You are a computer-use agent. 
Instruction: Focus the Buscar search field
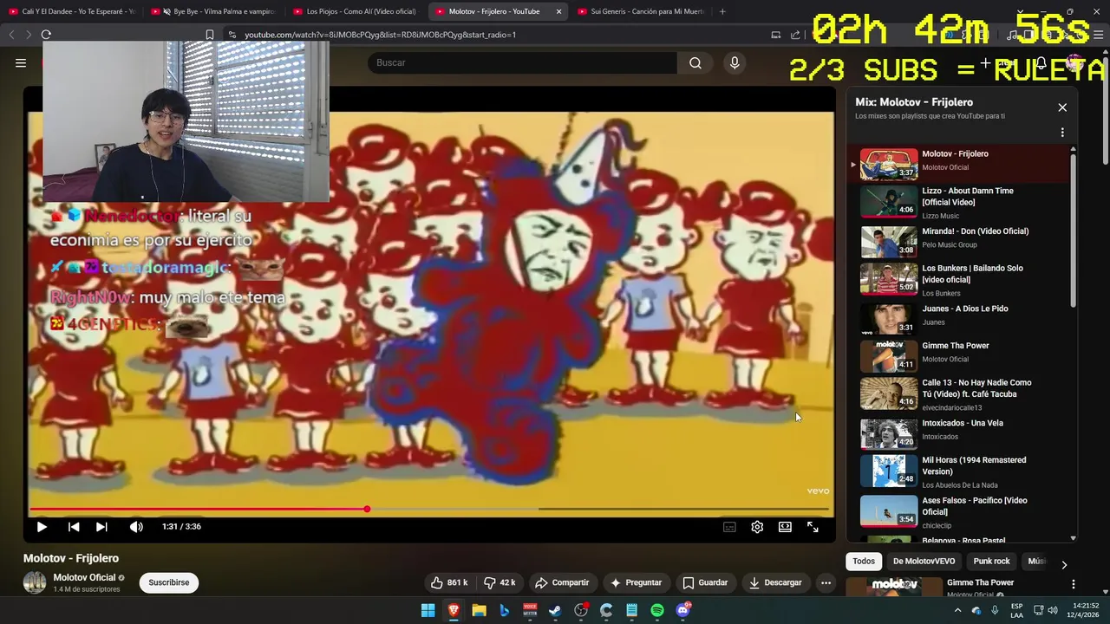click(x=523, y=62)
